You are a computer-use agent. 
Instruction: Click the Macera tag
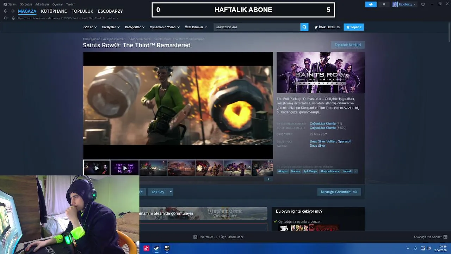tap(295, 171)
